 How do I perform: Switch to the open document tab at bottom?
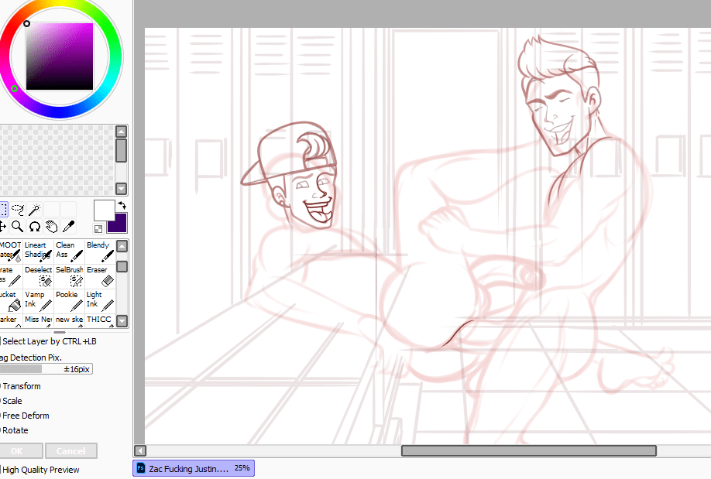tap(194, 468)
